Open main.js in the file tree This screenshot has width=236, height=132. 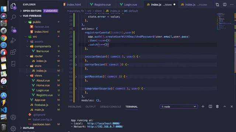[x=39, y=110]
